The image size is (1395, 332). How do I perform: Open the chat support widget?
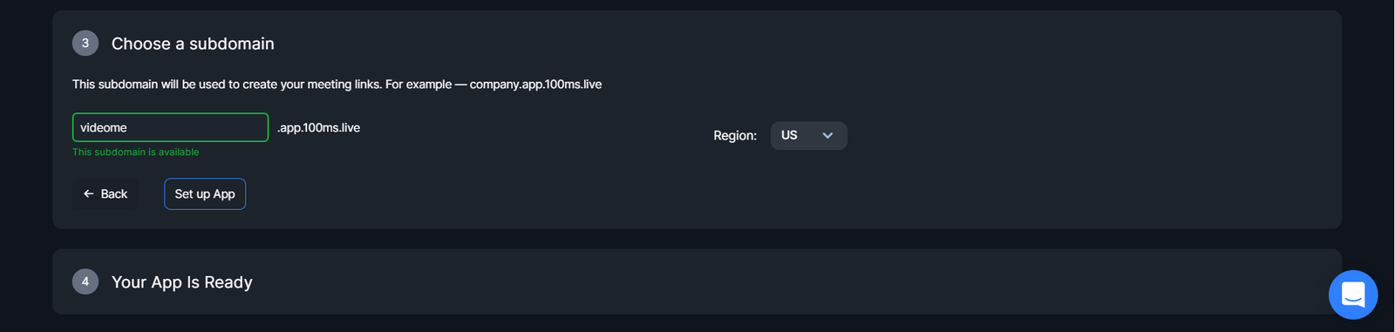point(1352,295)
